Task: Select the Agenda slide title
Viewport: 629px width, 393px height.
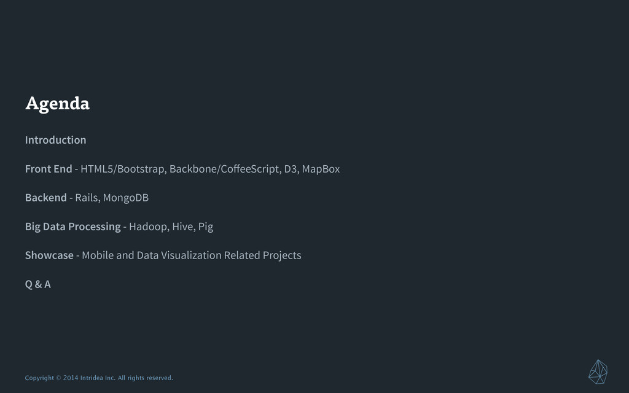Action: (x=57, y=103)
